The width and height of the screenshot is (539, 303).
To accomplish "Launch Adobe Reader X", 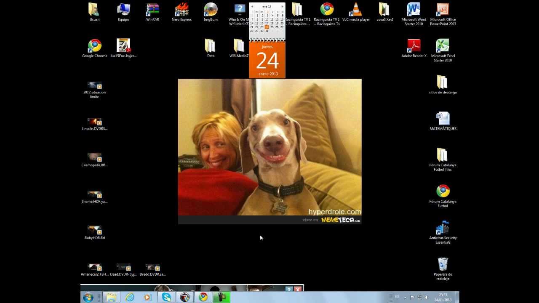I will 414,48.
